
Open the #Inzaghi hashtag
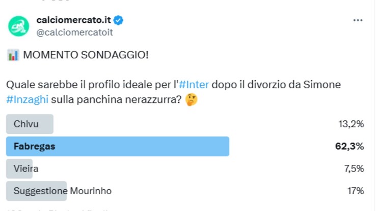coord(28,99)
